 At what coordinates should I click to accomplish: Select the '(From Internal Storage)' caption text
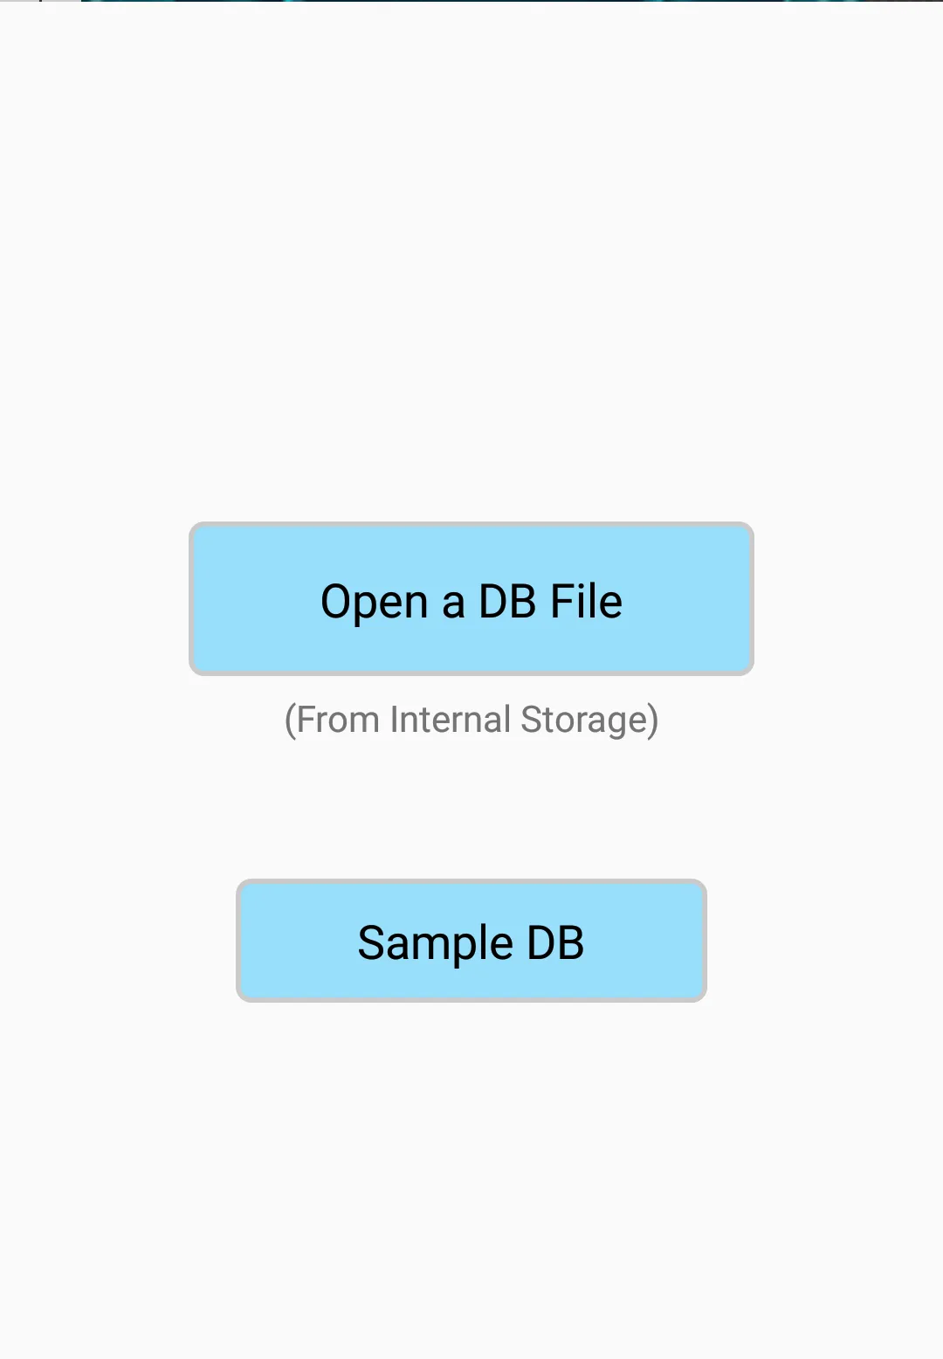[x=471, y=721]
